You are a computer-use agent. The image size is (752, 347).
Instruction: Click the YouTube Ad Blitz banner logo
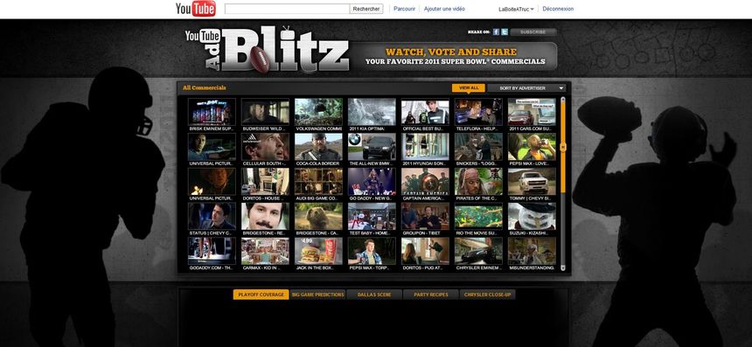(267, 50)
